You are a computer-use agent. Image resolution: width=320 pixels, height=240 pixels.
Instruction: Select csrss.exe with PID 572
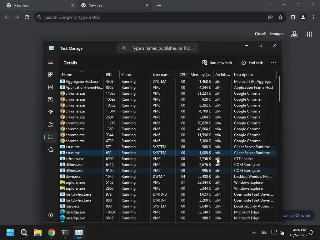pyautogui.click(x=167, y=147)
